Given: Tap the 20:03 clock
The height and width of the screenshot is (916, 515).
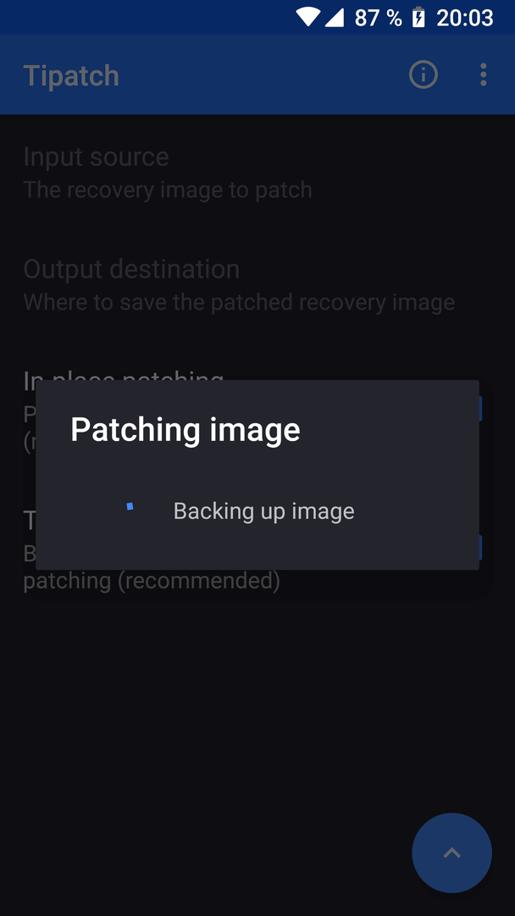Looking at the screenshot, I should tap(465, 18).
